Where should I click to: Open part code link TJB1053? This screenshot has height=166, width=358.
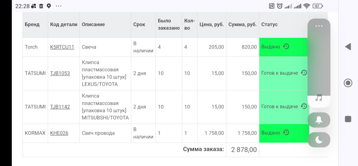(60, 73)
